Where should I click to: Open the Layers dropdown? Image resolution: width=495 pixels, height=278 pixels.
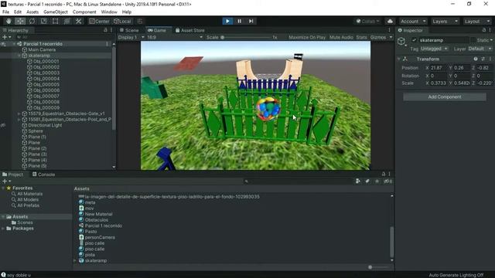point(445,21)
